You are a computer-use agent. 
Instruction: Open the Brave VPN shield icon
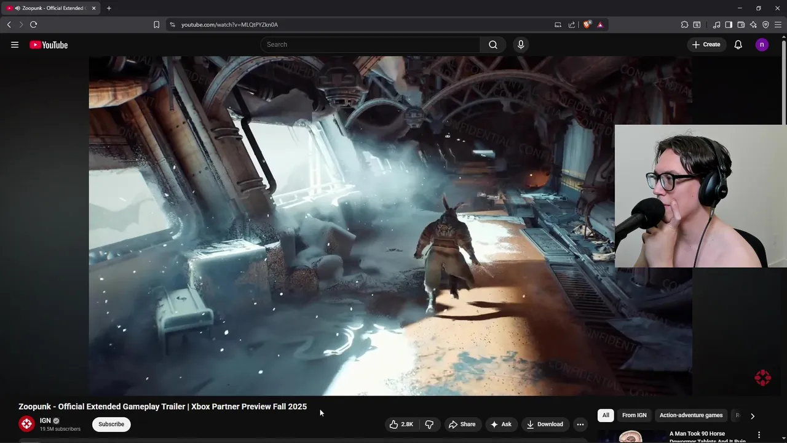(765, 25)
